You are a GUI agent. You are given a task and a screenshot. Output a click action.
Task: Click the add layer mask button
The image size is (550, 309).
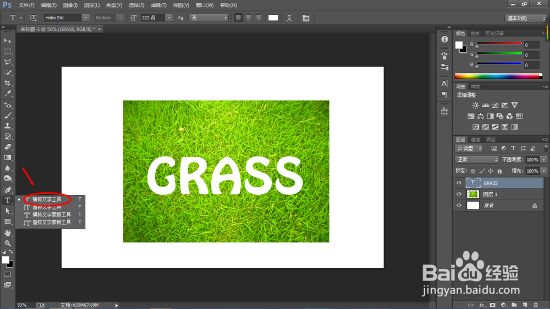[492, 305]
